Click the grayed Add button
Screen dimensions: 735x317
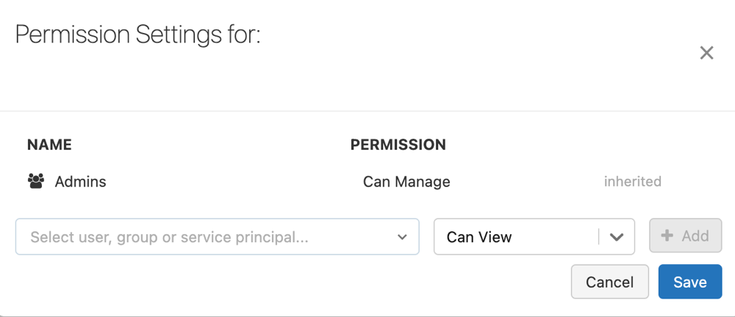pyautogui.click(x=685, y=236)
